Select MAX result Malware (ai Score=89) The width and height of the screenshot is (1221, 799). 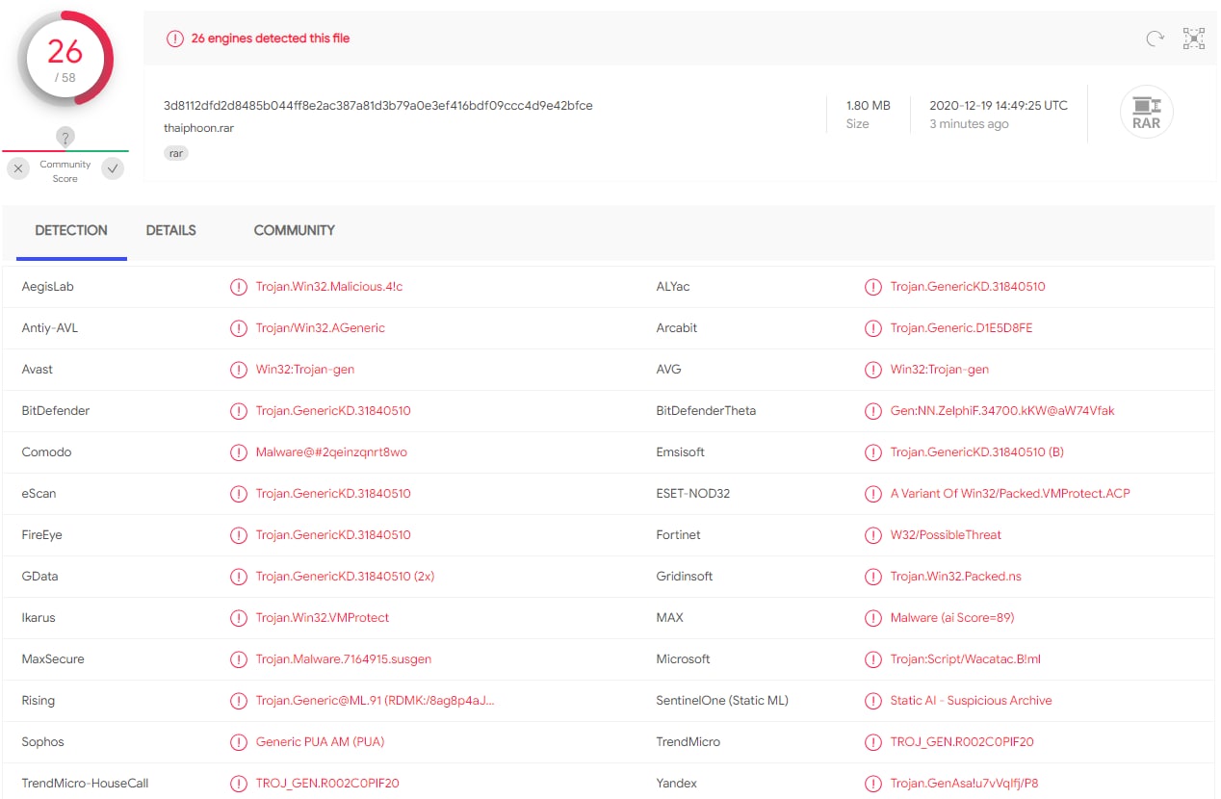[952, 618]
